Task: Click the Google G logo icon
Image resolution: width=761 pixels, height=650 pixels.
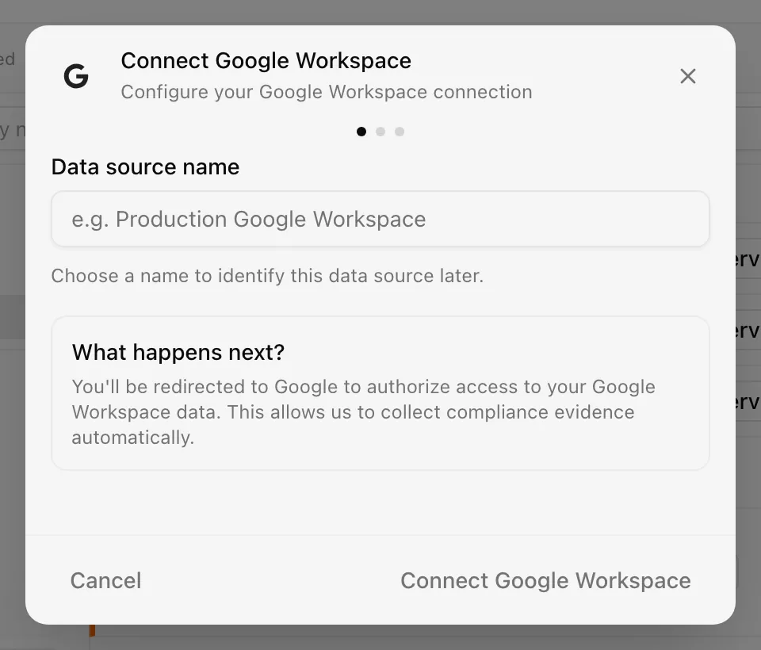Action: 76,76
